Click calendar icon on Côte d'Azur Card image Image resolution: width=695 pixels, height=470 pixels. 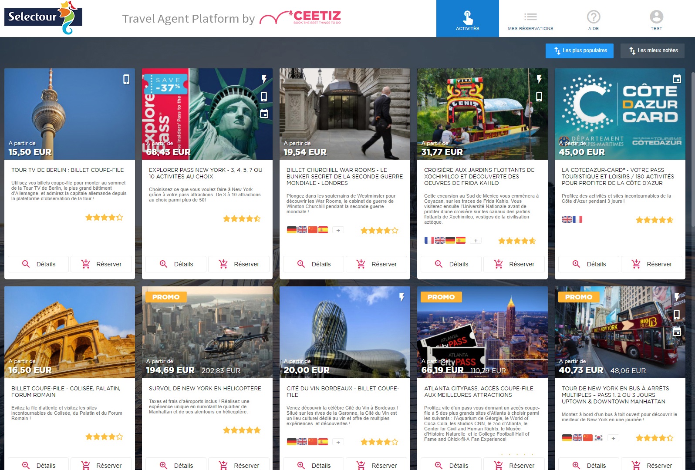(x=677, y=79)
